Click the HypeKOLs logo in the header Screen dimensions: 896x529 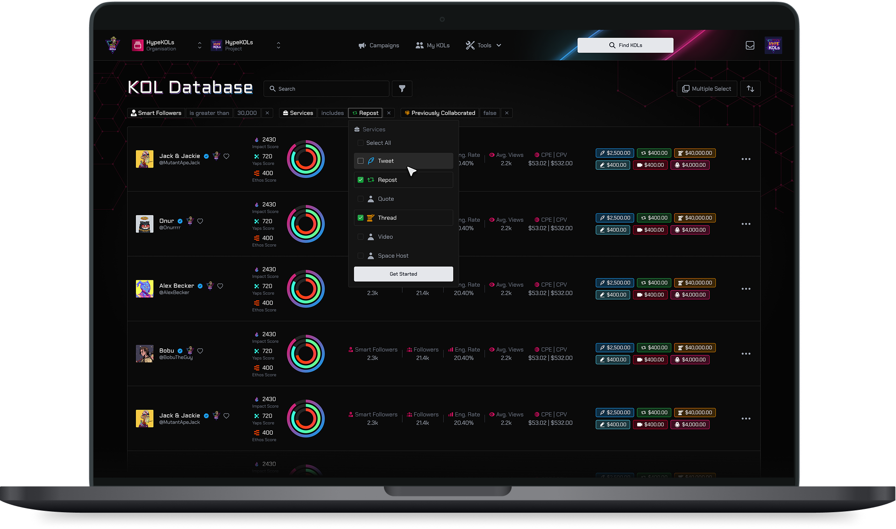tap(113, 45)
